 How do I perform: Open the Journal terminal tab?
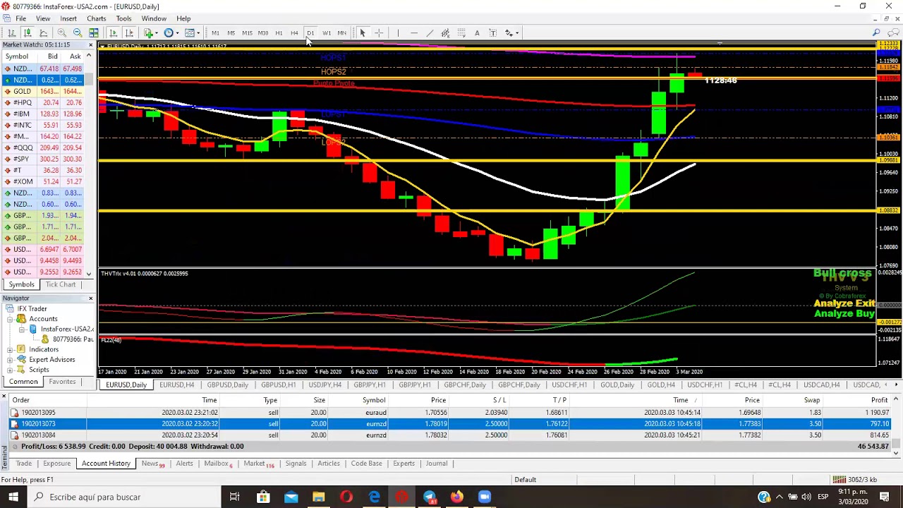436,464
